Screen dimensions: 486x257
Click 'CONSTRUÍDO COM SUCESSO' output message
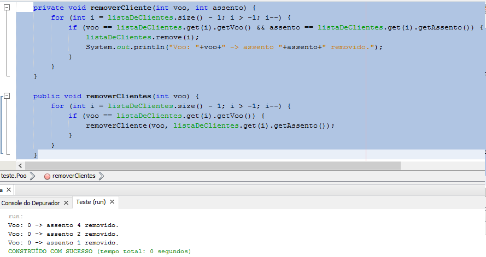tap(50, 252)
